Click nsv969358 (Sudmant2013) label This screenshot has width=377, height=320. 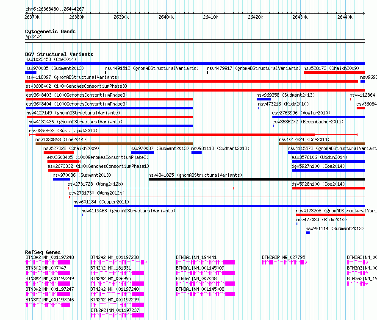[286, 95]
